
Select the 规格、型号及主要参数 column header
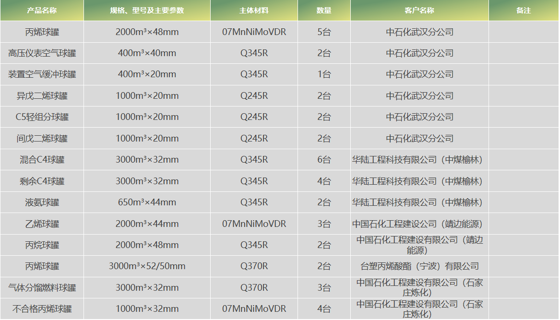[x=147, y=10]
